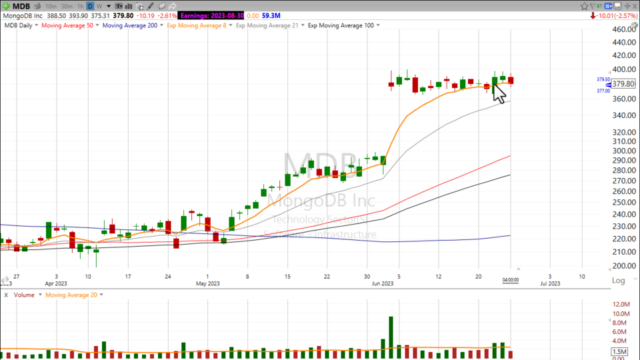640x360 pixels.
Task: Click the Earnings: 2023-08-30 banner
Action: [211, 15]
